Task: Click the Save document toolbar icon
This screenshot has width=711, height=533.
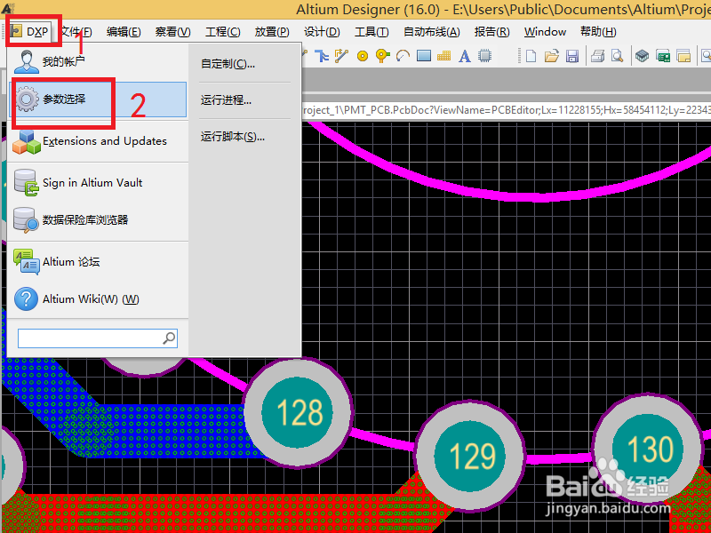Action: tap(573, 56)
